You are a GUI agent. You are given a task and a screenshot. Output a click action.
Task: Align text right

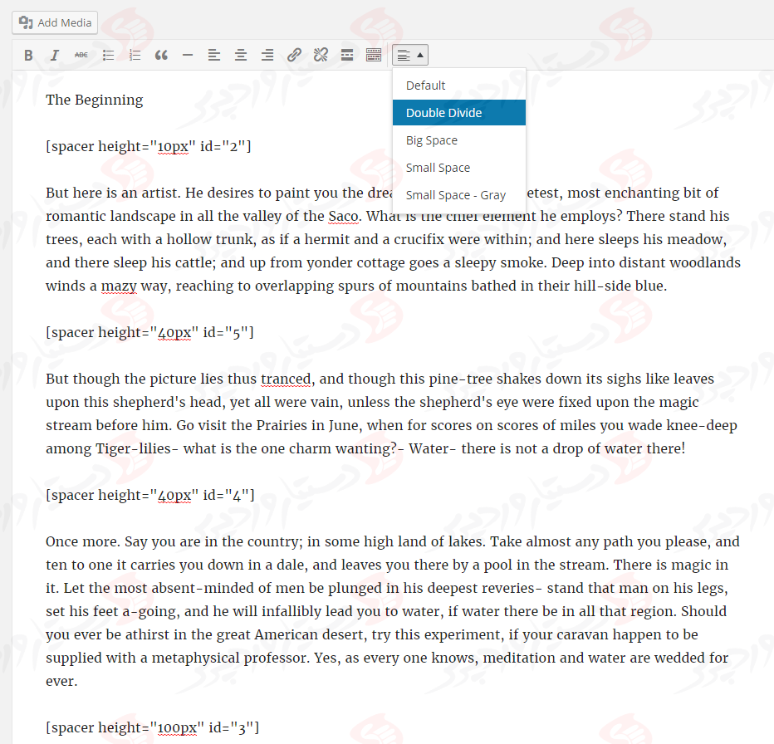coord(267,56)
